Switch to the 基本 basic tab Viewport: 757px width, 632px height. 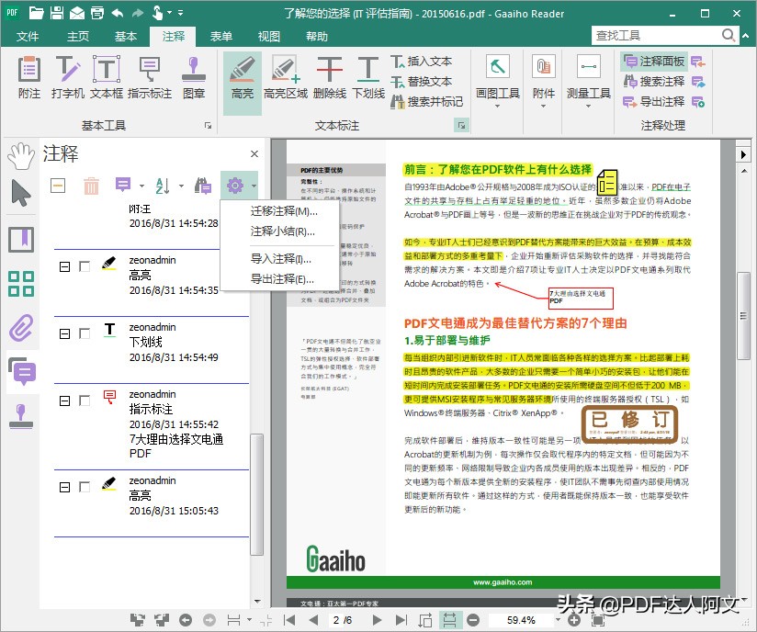[126, 36]
